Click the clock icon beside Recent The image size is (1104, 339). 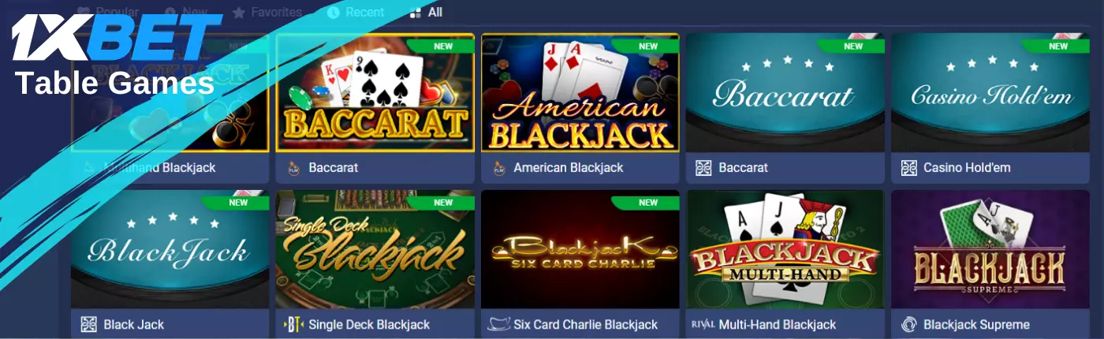(x=333, y=13)
